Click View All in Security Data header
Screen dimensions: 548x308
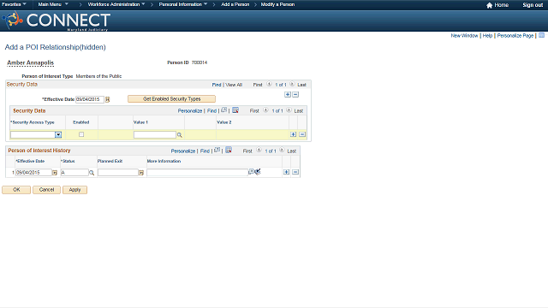[234, 85]
